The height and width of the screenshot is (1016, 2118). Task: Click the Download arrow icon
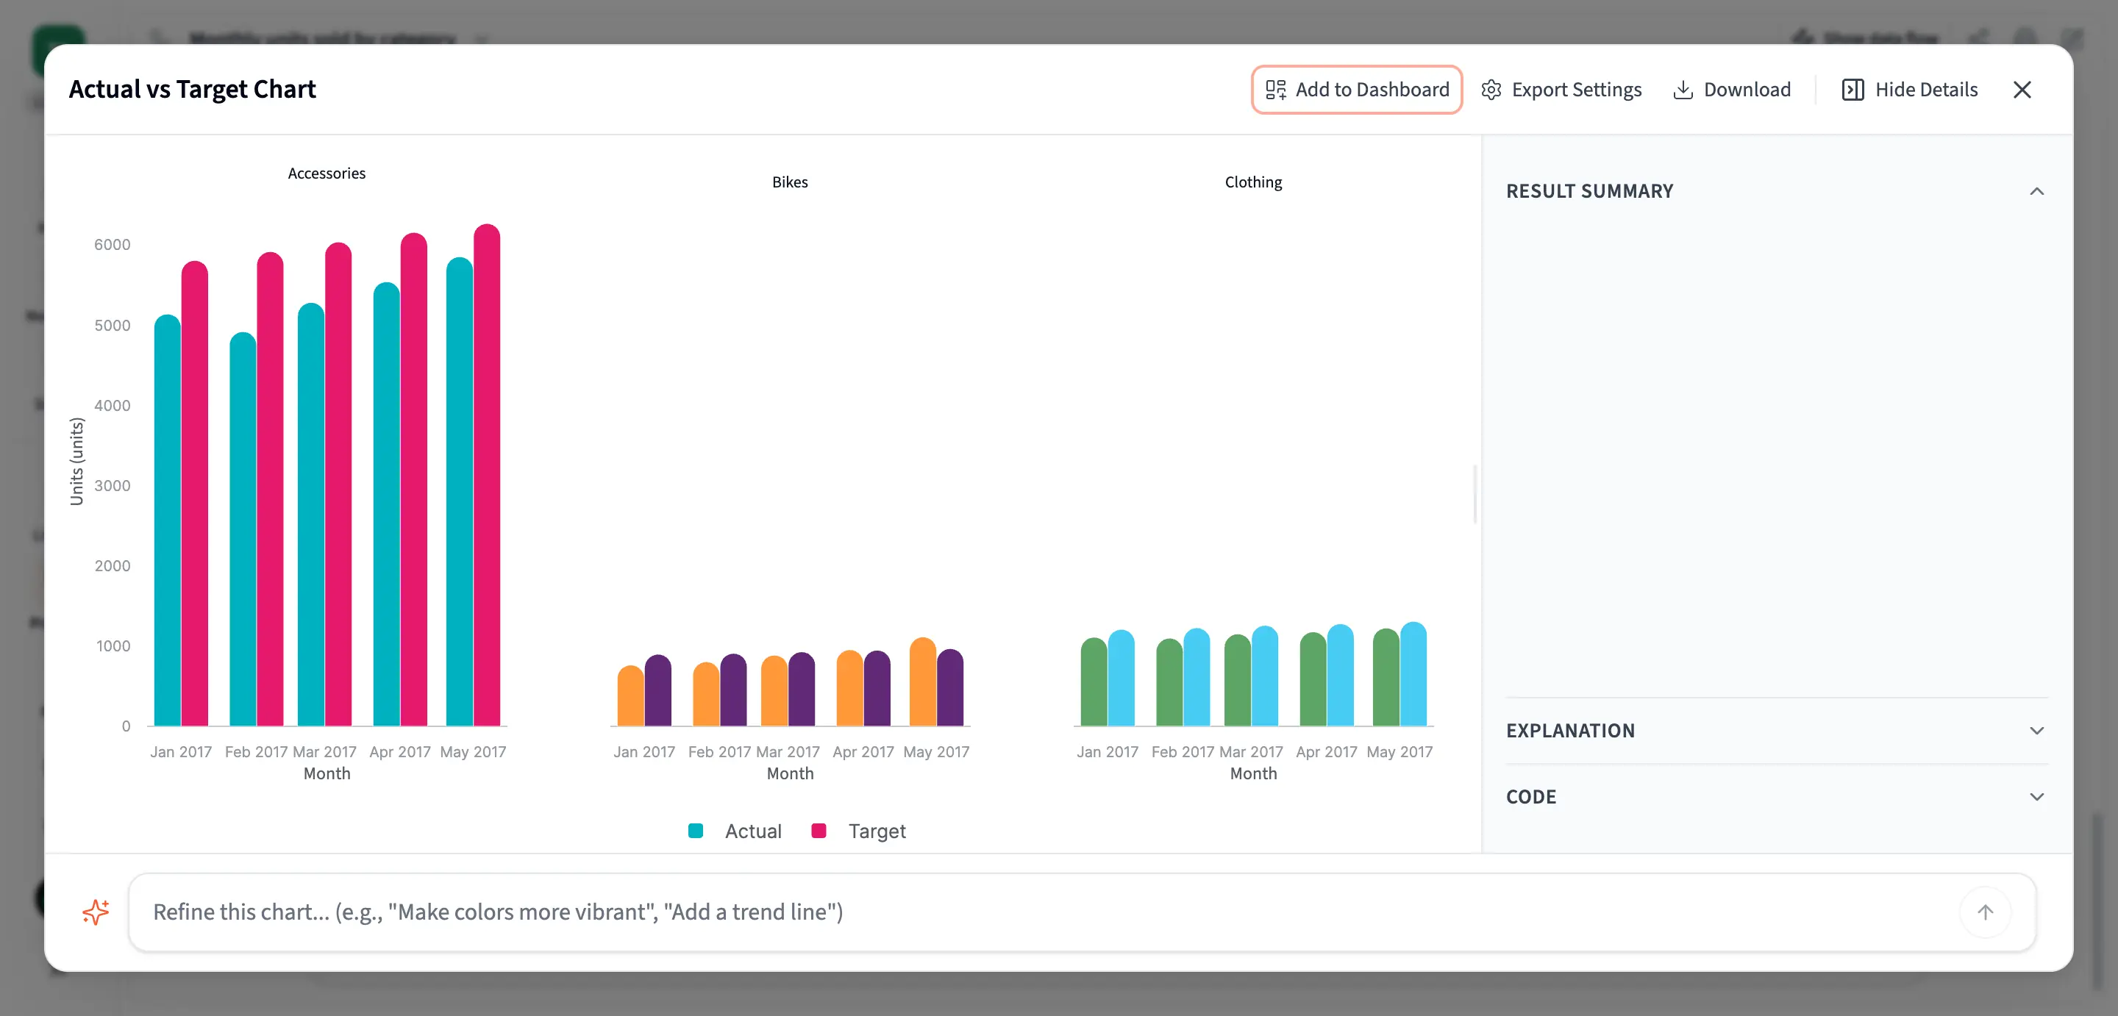pos(1682,90)
